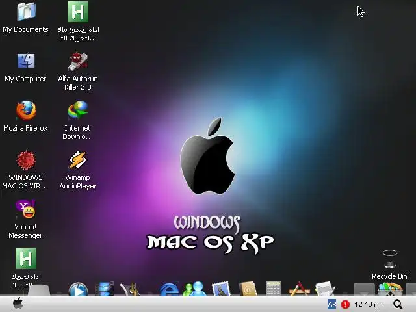
Task: Open the AR language bar indicator
Action: 331,304
